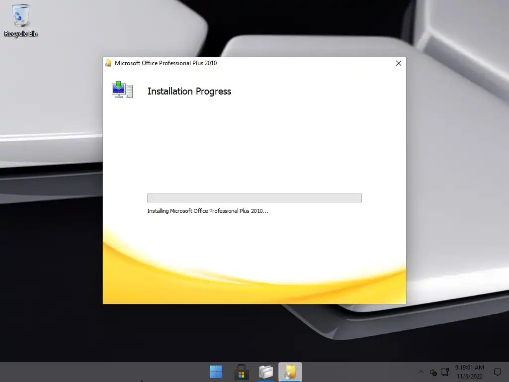Open the Recycle Bin desktop icon
The image size is (509, 382).
[x=21, y=20]
